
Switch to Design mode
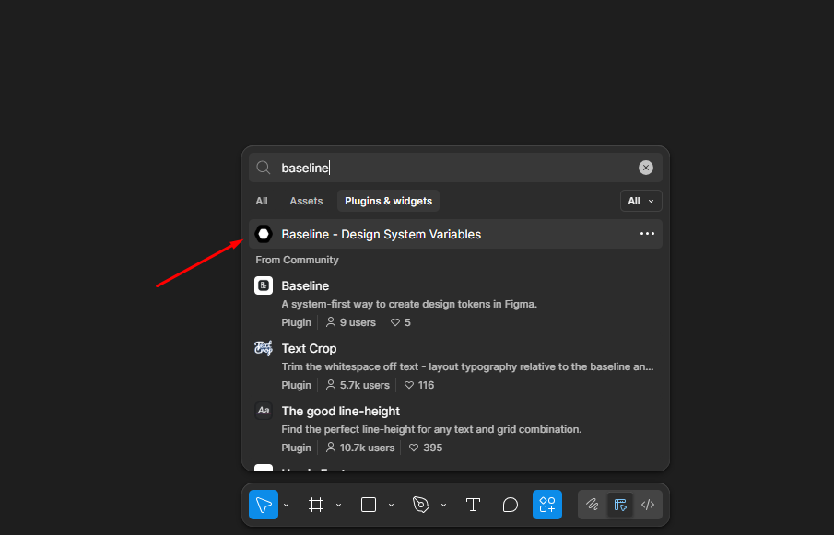pos(620,505)
